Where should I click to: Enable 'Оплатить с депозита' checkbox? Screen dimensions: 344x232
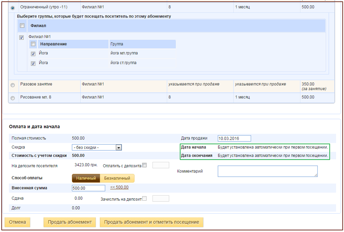click(144, 165)
